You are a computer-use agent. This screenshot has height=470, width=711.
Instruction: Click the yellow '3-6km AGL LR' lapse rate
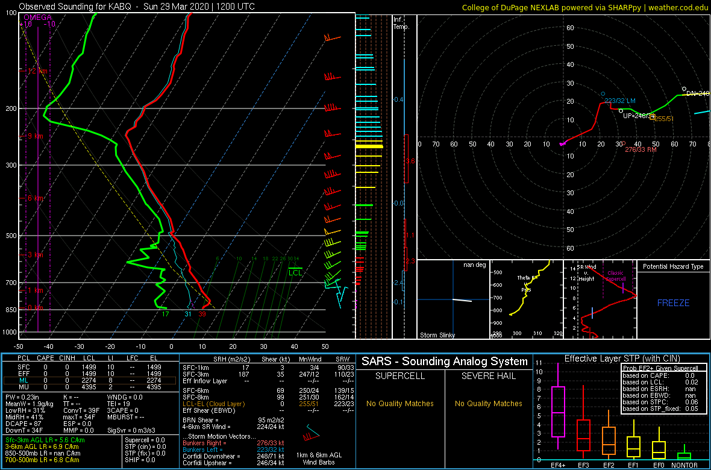pyautogui.click(x=43, y=447)
